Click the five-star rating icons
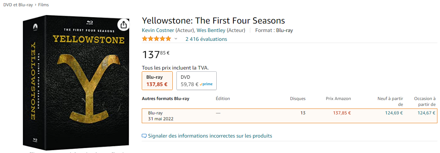 coord(156,39)
